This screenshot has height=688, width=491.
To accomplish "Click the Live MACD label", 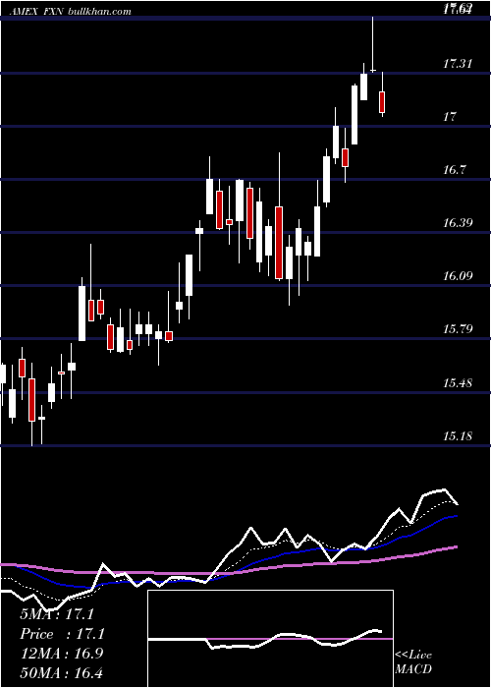I will [413, 661].
